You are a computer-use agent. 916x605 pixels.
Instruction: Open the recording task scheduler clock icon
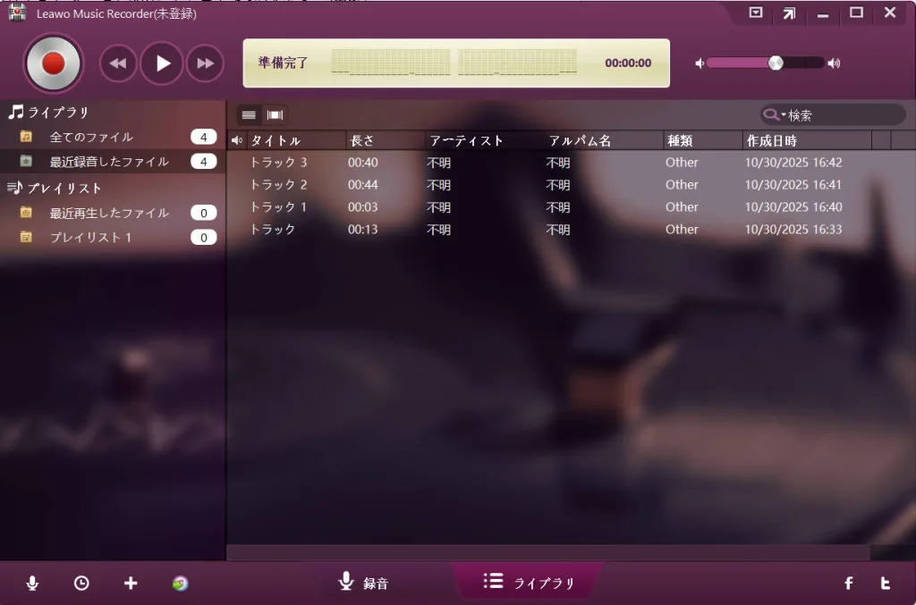pyautogui.click(x=81, y=583)
